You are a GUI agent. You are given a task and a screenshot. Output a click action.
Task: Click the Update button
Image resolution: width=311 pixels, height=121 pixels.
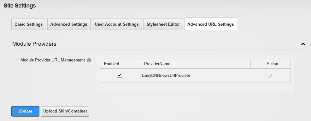pyautogui.click(x=25, y=111)
